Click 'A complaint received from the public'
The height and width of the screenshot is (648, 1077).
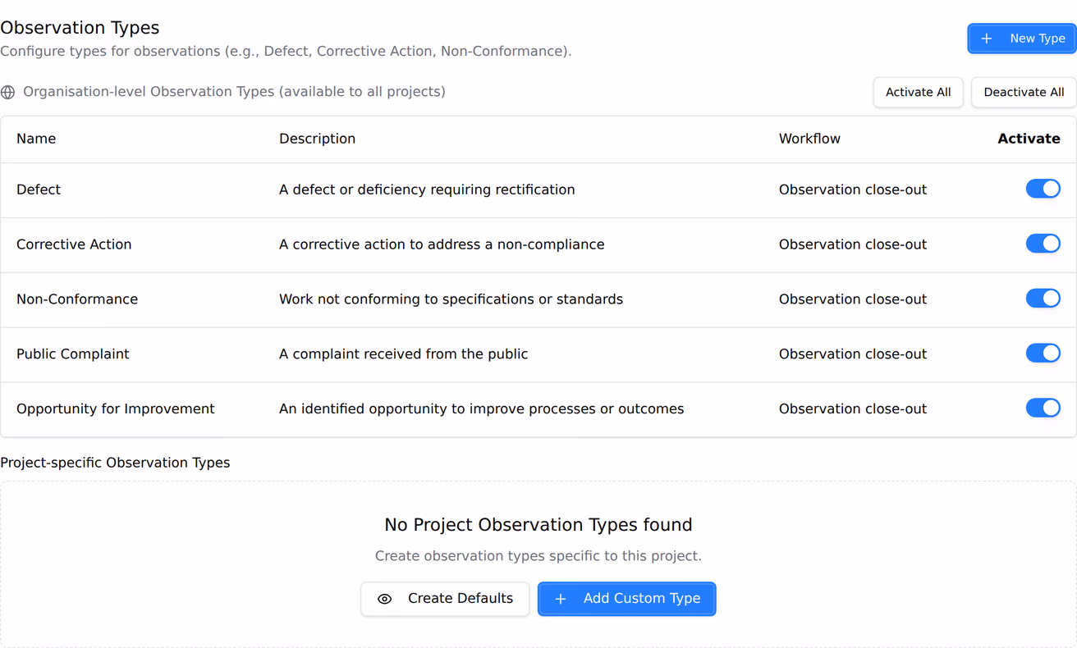[x=403, y=354]
